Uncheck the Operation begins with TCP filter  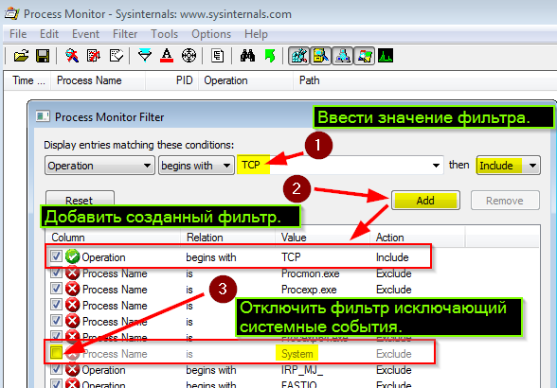pyautogui.click(x=56, y=256)
